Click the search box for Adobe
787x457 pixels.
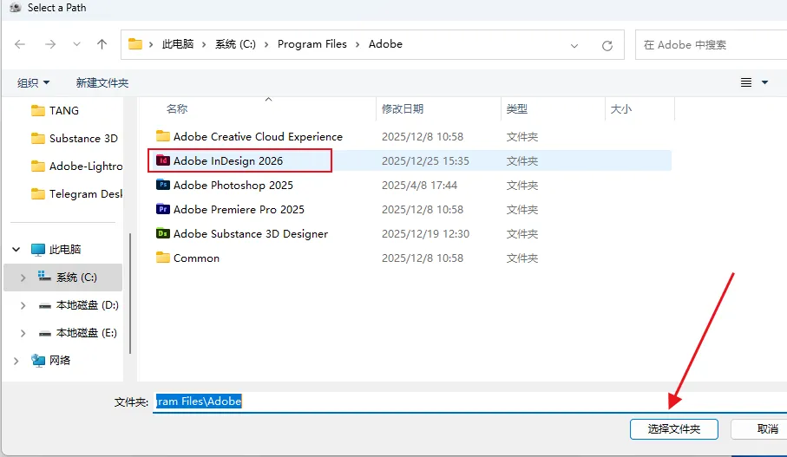click(711, 44)
